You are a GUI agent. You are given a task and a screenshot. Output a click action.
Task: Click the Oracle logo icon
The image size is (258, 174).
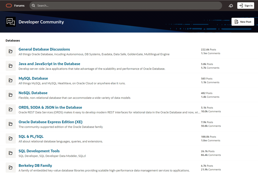pos(9,6)
